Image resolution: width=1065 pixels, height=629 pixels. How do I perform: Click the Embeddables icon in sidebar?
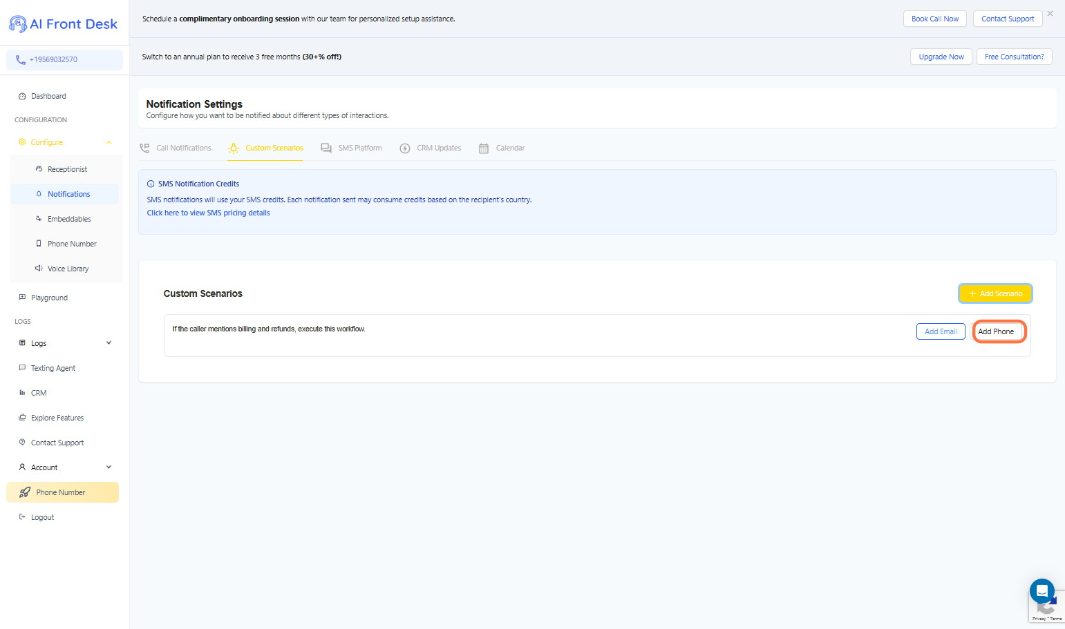click(x=39, y=219)
